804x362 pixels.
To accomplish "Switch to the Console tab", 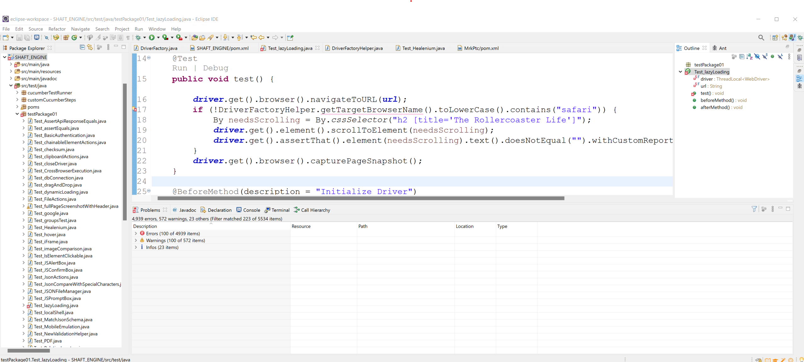I will 248,210.
